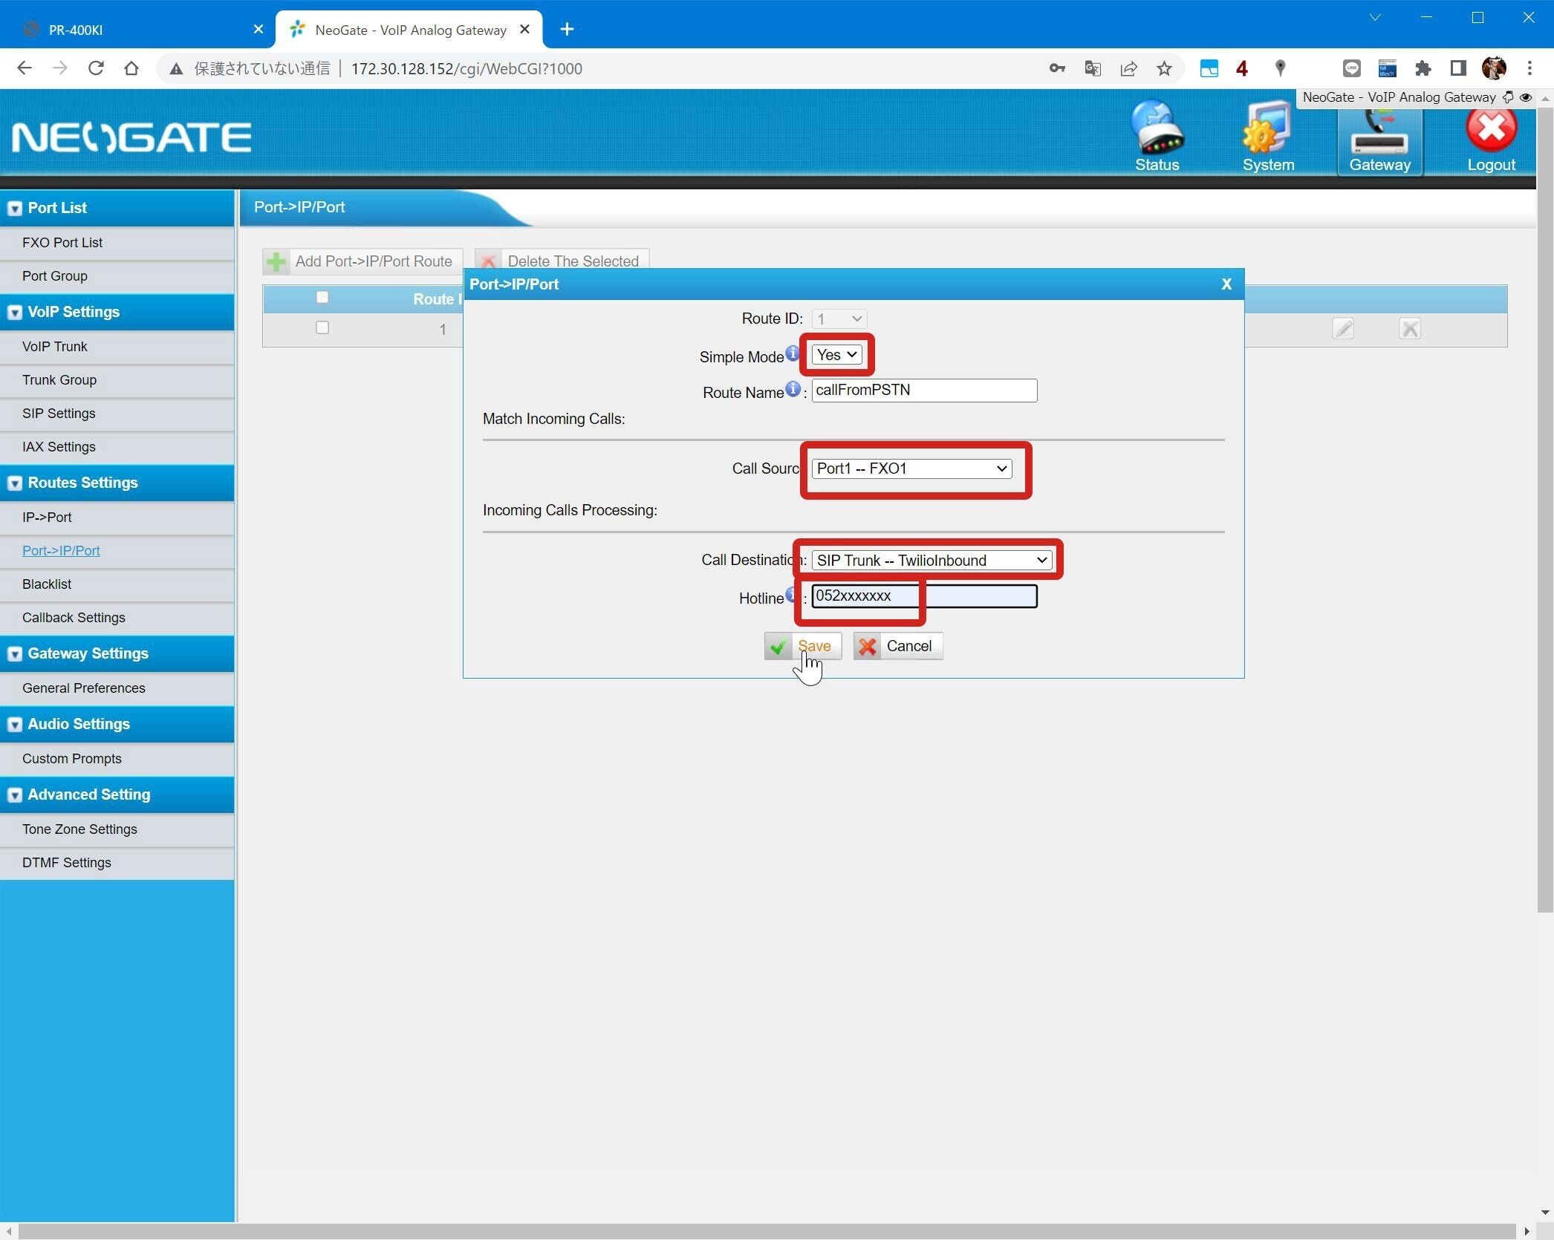The image size is (1554, 1240).
Task: Click the Cancel button
Action: [x=897, y=646]
